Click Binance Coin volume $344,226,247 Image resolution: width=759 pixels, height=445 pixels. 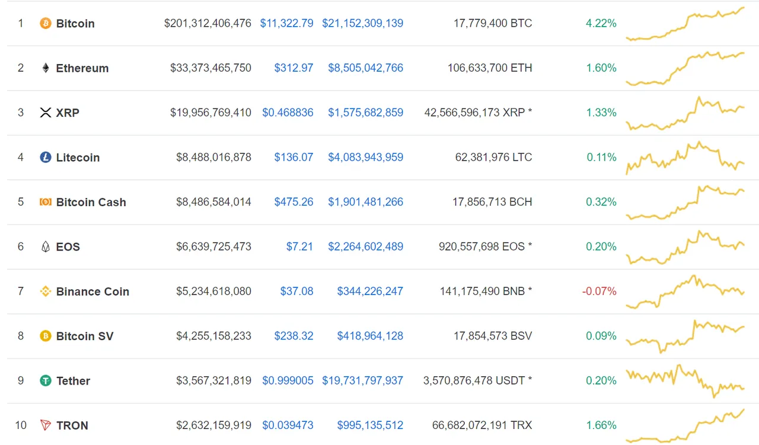coord(370,292)
